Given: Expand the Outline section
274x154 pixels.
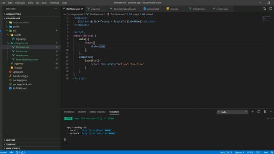Looking at the screenshot, I should coord(10,140).
